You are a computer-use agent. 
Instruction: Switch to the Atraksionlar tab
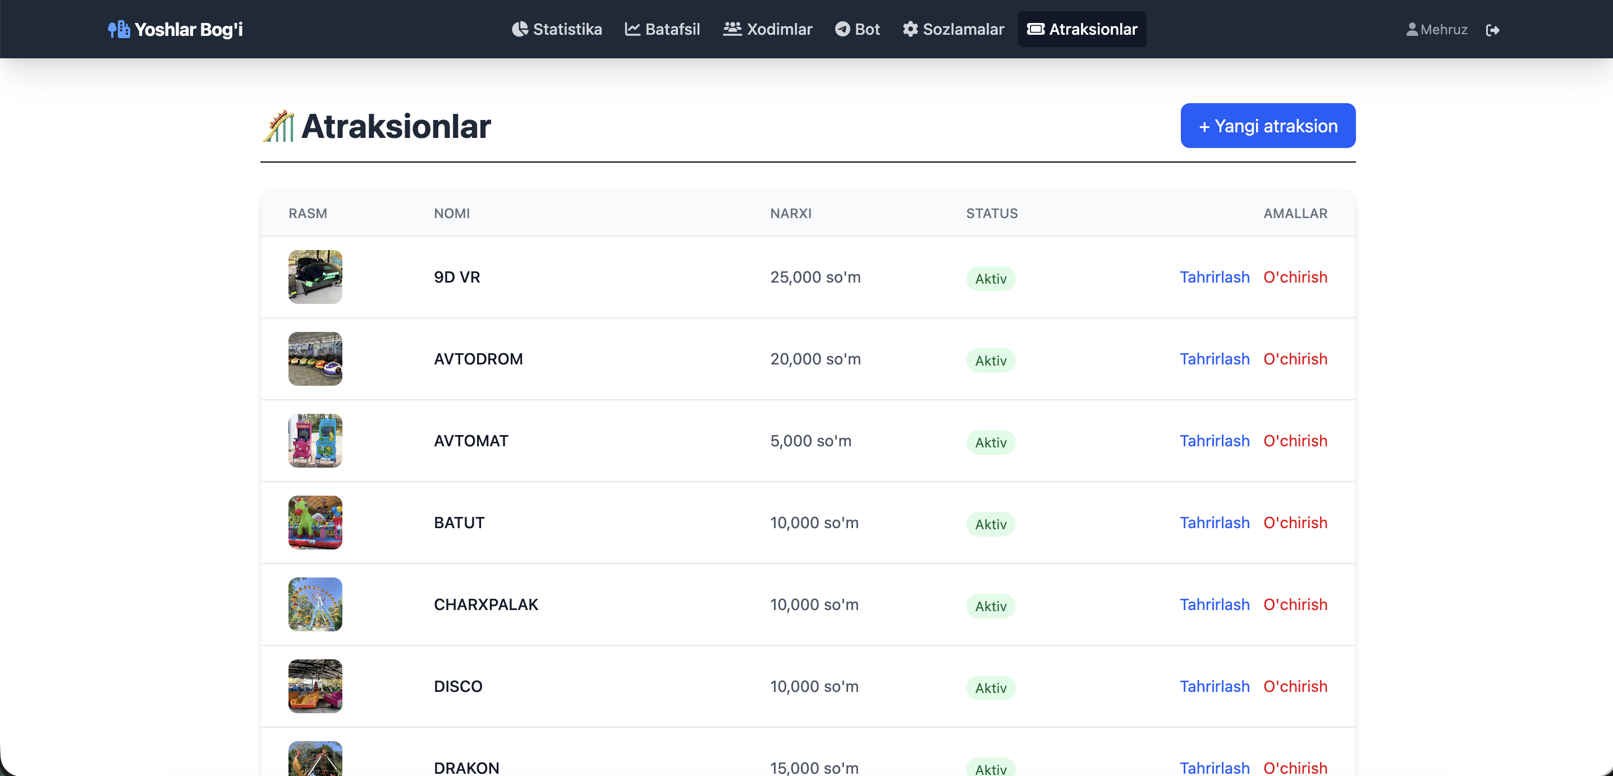1082,29
